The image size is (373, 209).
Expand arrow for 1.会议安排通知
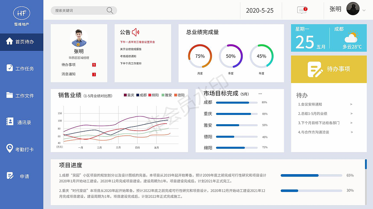click(x=351, y=104)
